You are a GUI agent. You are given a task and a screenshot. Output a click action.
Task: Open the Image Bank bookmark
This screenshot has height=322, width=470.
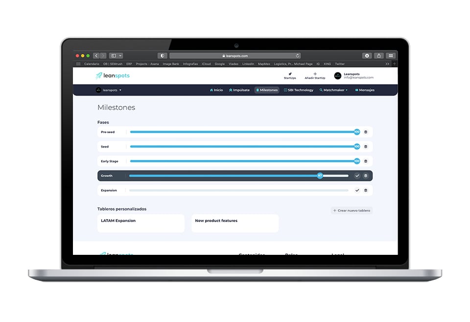(171, 64)
